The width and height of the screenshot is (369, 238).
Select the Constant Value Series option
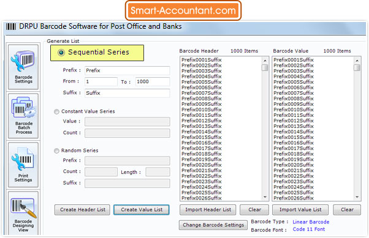click(x=56, y=111)
